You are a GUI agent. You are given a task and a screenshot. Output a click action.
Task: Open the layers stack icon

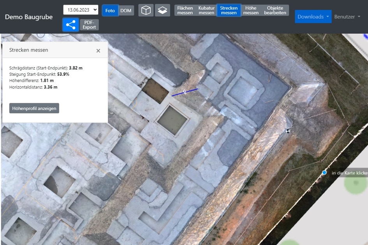[162, 10]
